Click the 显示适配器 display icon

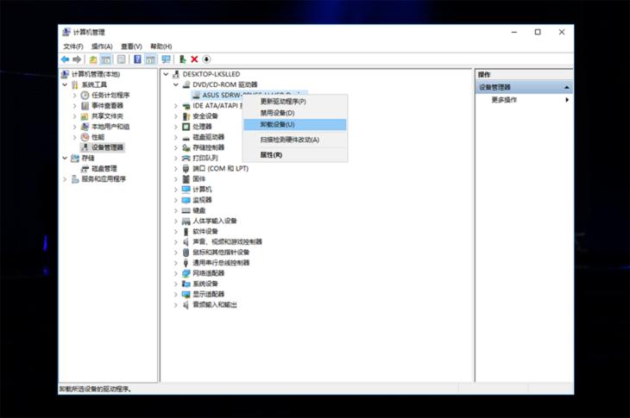(x=186, y=294)
